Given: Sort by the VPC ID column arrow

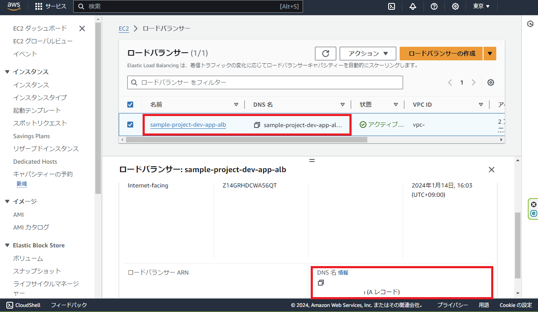Looking at the screenshot, I should coord(481,105).
